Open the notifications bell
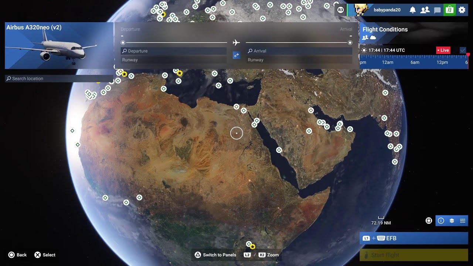Screen dimensions: 473x266 (413, 10)
